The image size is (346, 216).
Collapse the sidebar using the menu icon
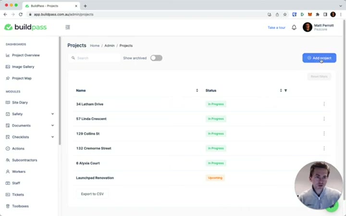68,27
